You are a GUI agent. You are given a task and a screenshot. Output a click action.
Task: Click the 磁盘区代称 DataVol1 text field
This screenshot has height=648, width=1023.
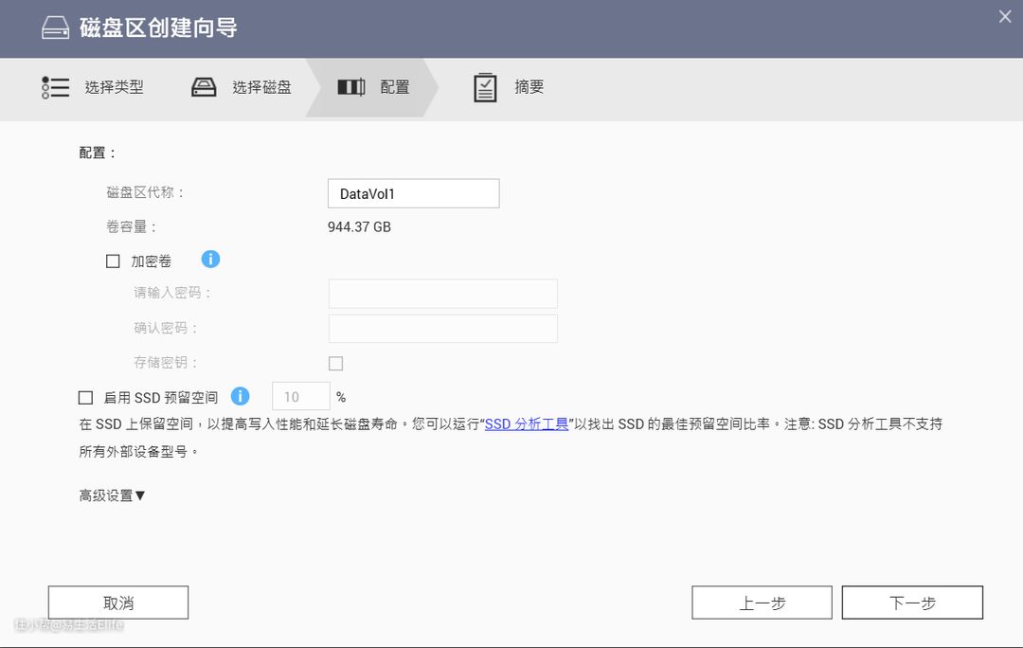pyautogui.click(x=413, y=193)
